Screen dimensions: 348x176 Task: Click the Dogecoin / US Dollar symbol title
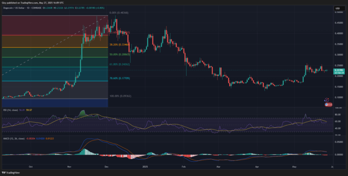[x=14, y=8]
